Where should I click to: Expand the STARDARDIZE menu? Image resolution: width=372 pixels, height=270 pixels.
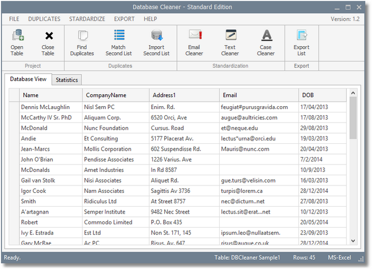click(87, 19)
